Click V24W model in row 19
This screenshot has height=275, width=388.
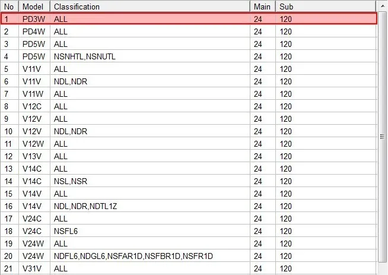click(34, 244)
